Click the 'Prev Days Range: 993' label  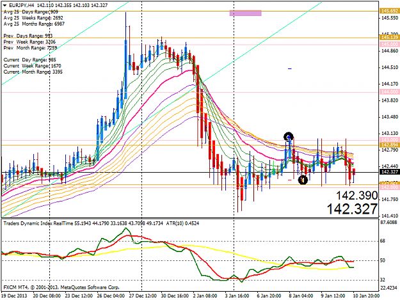tap(28, 36)
